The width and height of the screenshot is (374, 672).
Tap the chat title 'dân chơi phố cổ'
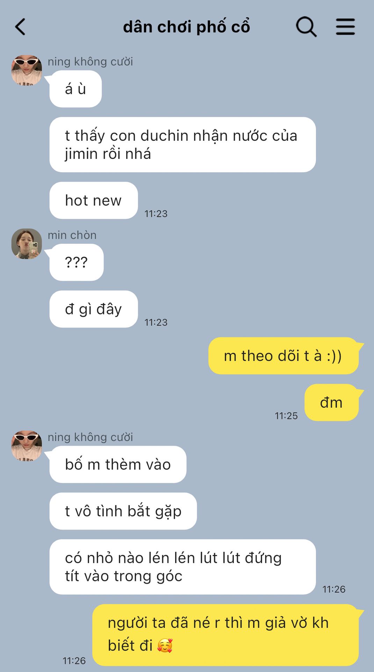pos(187,27)
